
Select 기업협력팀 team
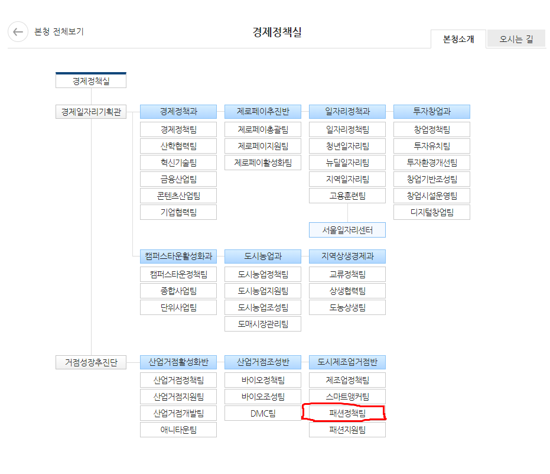(x=178, y=212)
